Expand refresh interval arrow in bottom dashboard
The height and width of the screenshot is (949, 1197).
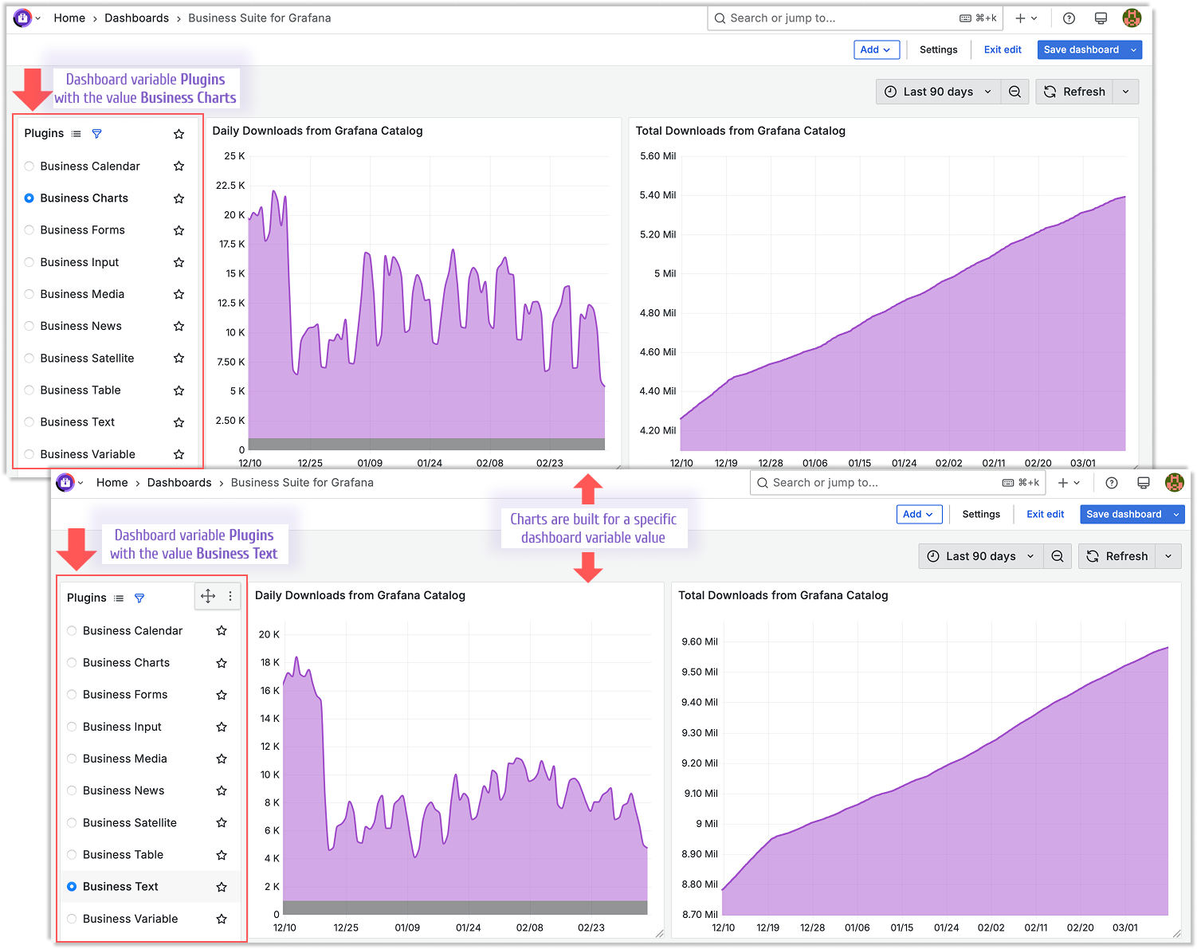click(1168, 556)
